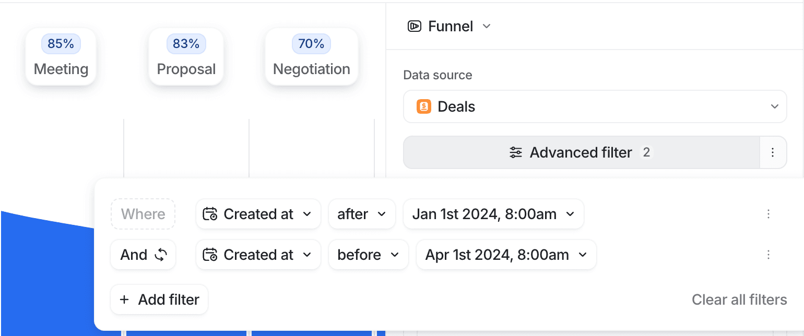
Task: Open the three-dot menu on the before filter row
Action: point(768,255)
